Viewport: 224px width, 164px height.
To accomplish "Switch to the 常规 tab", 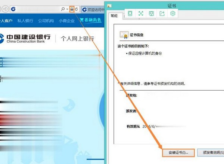I will (113, 16).
